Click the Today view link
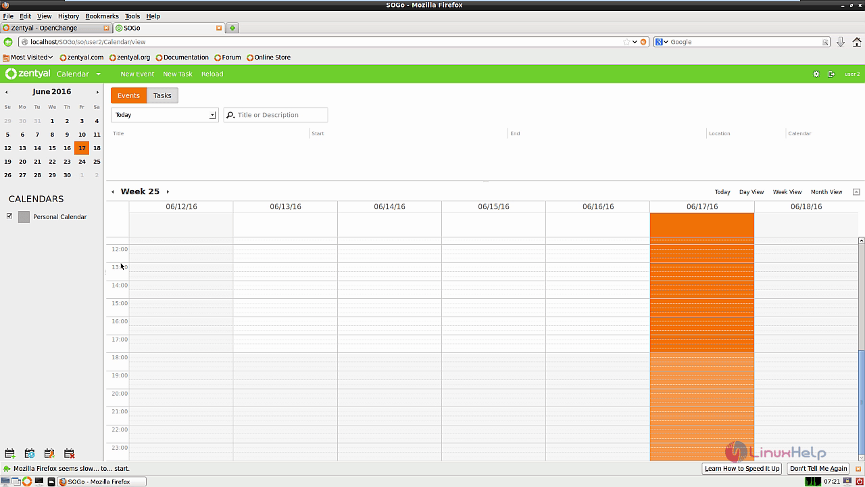This screenshot has width=865, height=487. 722,192
